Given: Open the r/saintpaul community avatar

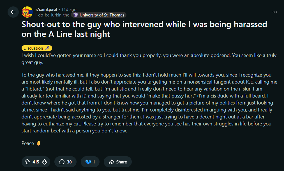Looking at the screenshot, I should 27,12.
